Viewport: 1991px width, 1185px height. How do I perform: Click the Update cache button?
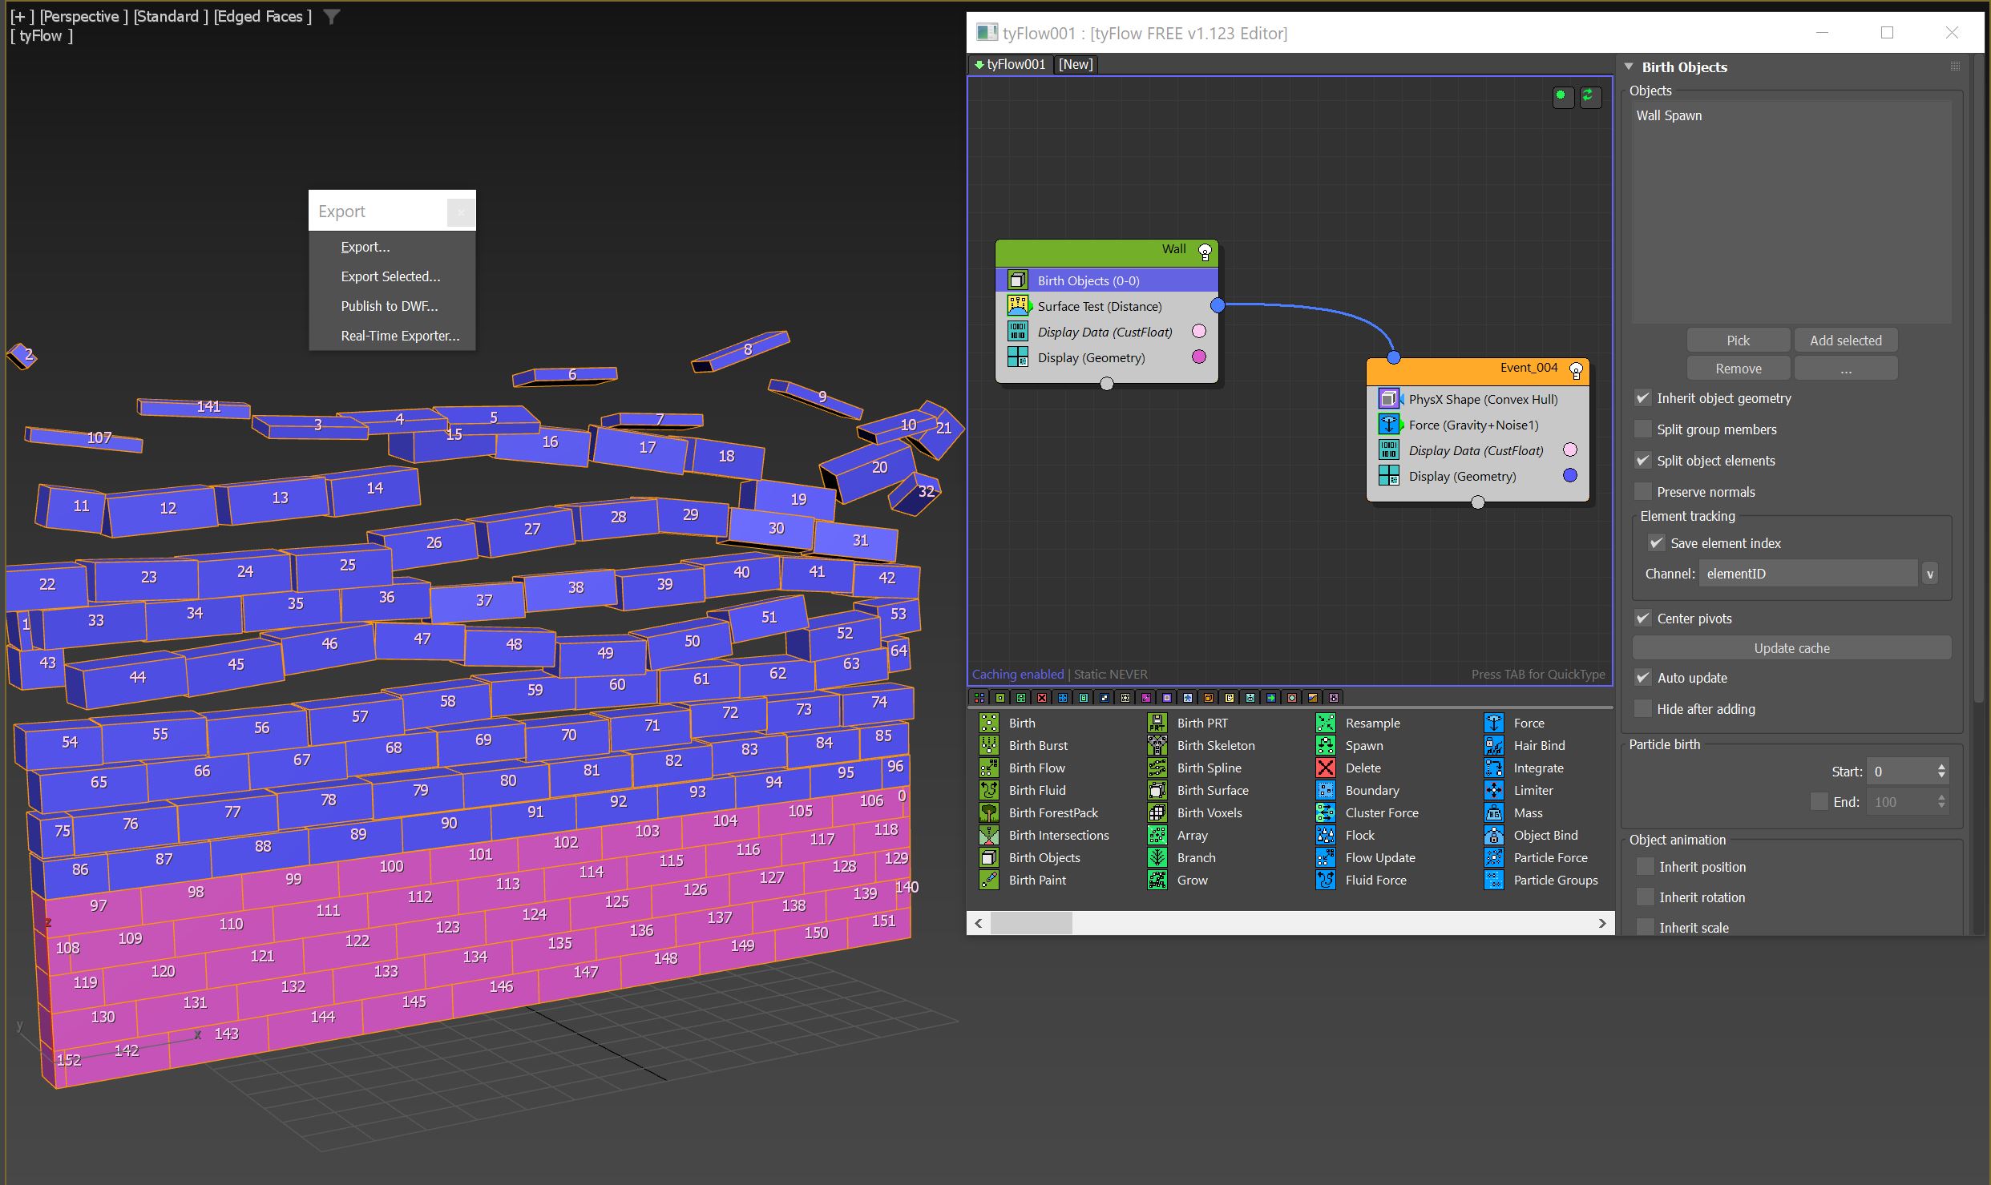(x=1791, y=648)
